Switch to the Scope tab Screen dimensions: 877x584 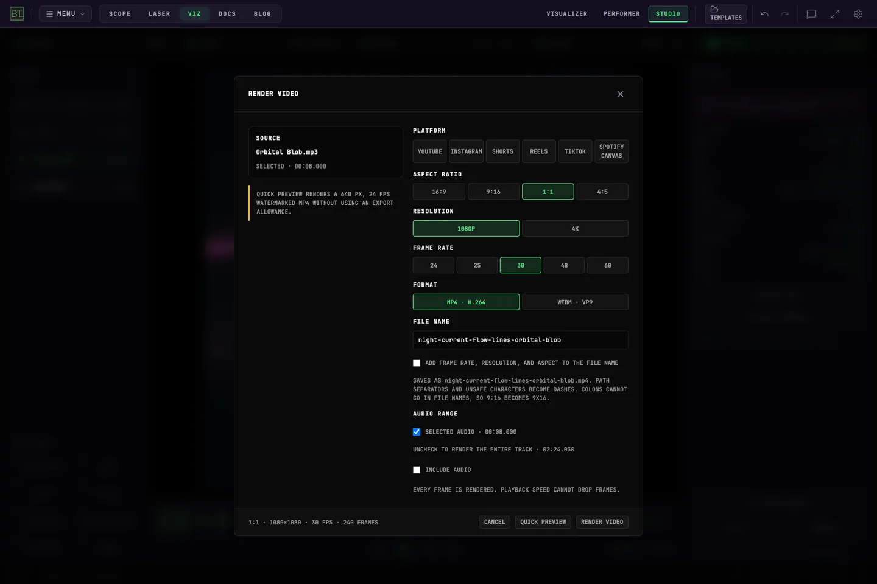tap(120, 13)
